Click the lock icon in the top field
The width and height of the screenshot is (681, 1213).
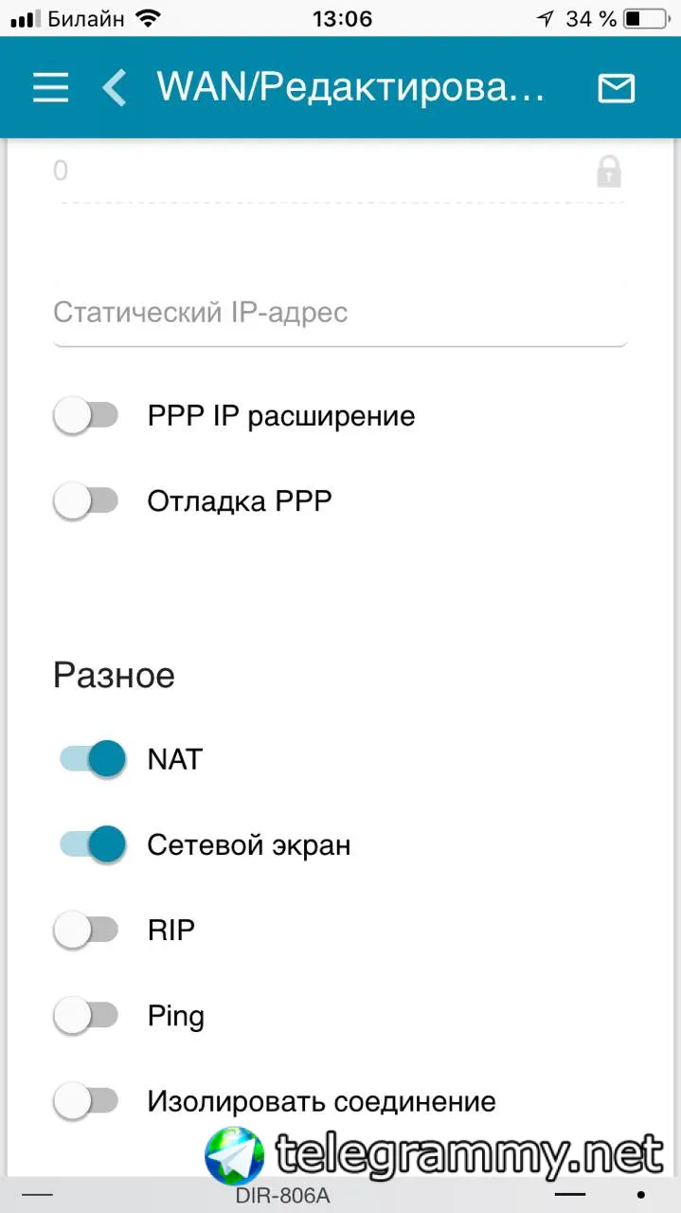(x=608, y=172)
